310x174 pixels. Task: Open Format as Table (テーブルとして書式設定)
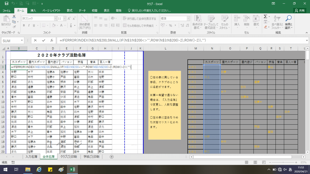(211, 22)
